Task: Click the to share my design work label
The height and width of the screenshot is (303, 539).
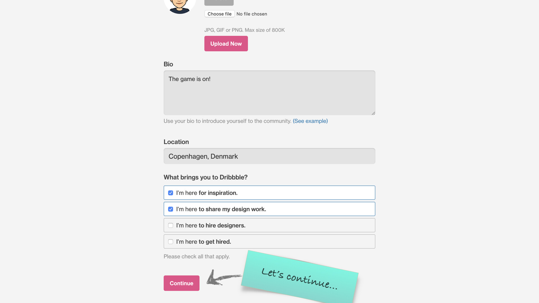Action: [x=232, y=209]
